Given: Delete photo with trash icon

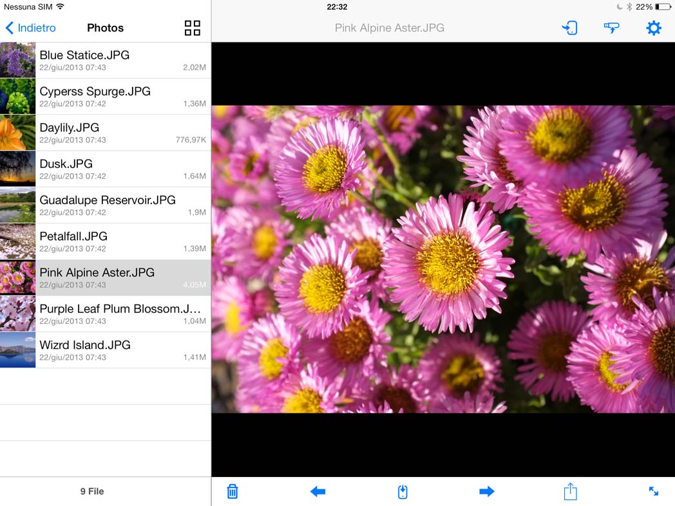Looking at the screenshot, I should 233,491.
